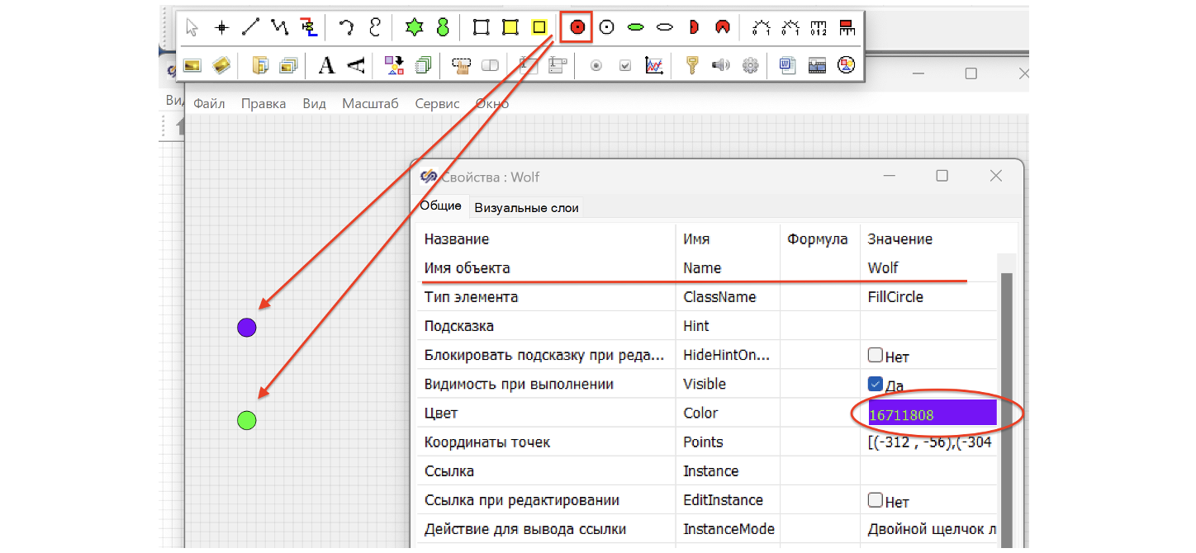The height and width of the screenshot is (553, 1196).
Task: Toggle the hint-blocking HideHintOn checkbox
Action: coord(876,356)
